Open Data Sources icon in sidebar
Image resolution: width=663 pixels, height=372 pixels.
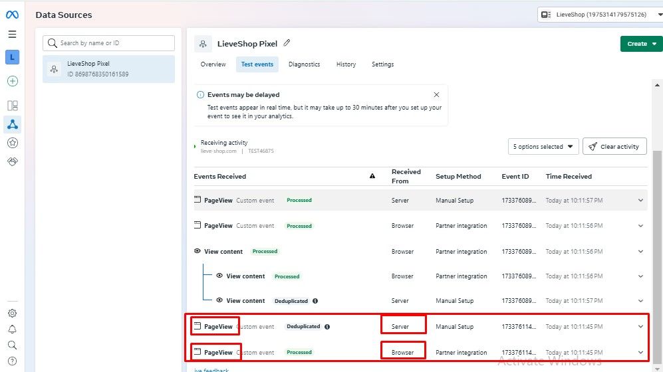click(12, 125)
